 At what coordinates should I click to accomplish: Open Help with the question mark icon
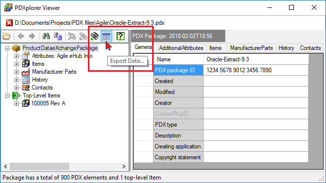pos(121,36)
